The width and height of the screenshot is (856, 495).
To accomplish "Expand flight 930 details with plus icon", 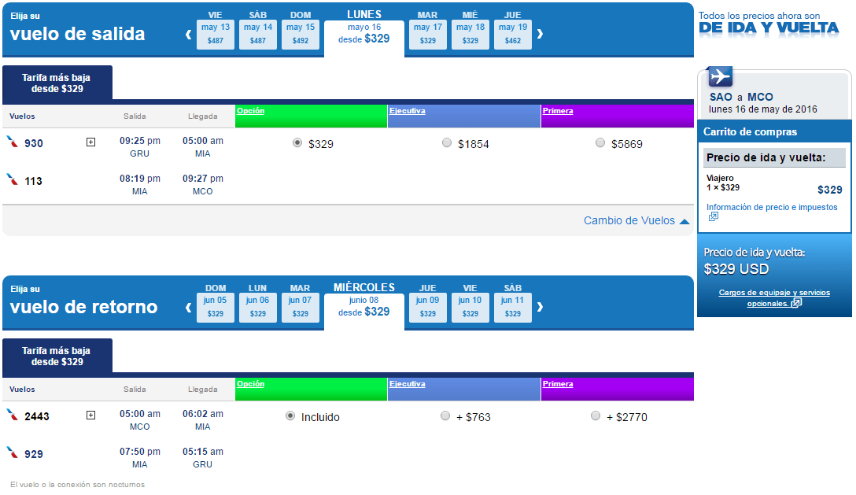I will [x=91, y=142].
